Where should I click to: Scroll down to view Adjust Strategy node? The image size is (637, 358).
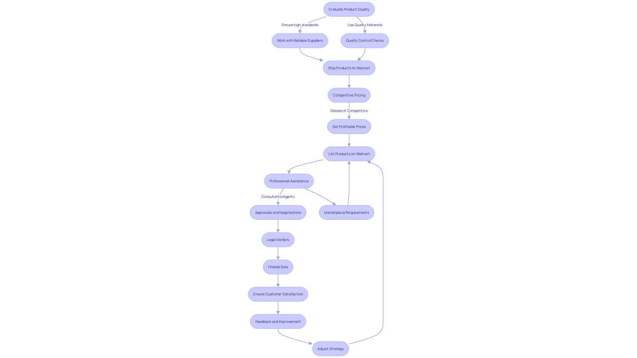[330, 348]
